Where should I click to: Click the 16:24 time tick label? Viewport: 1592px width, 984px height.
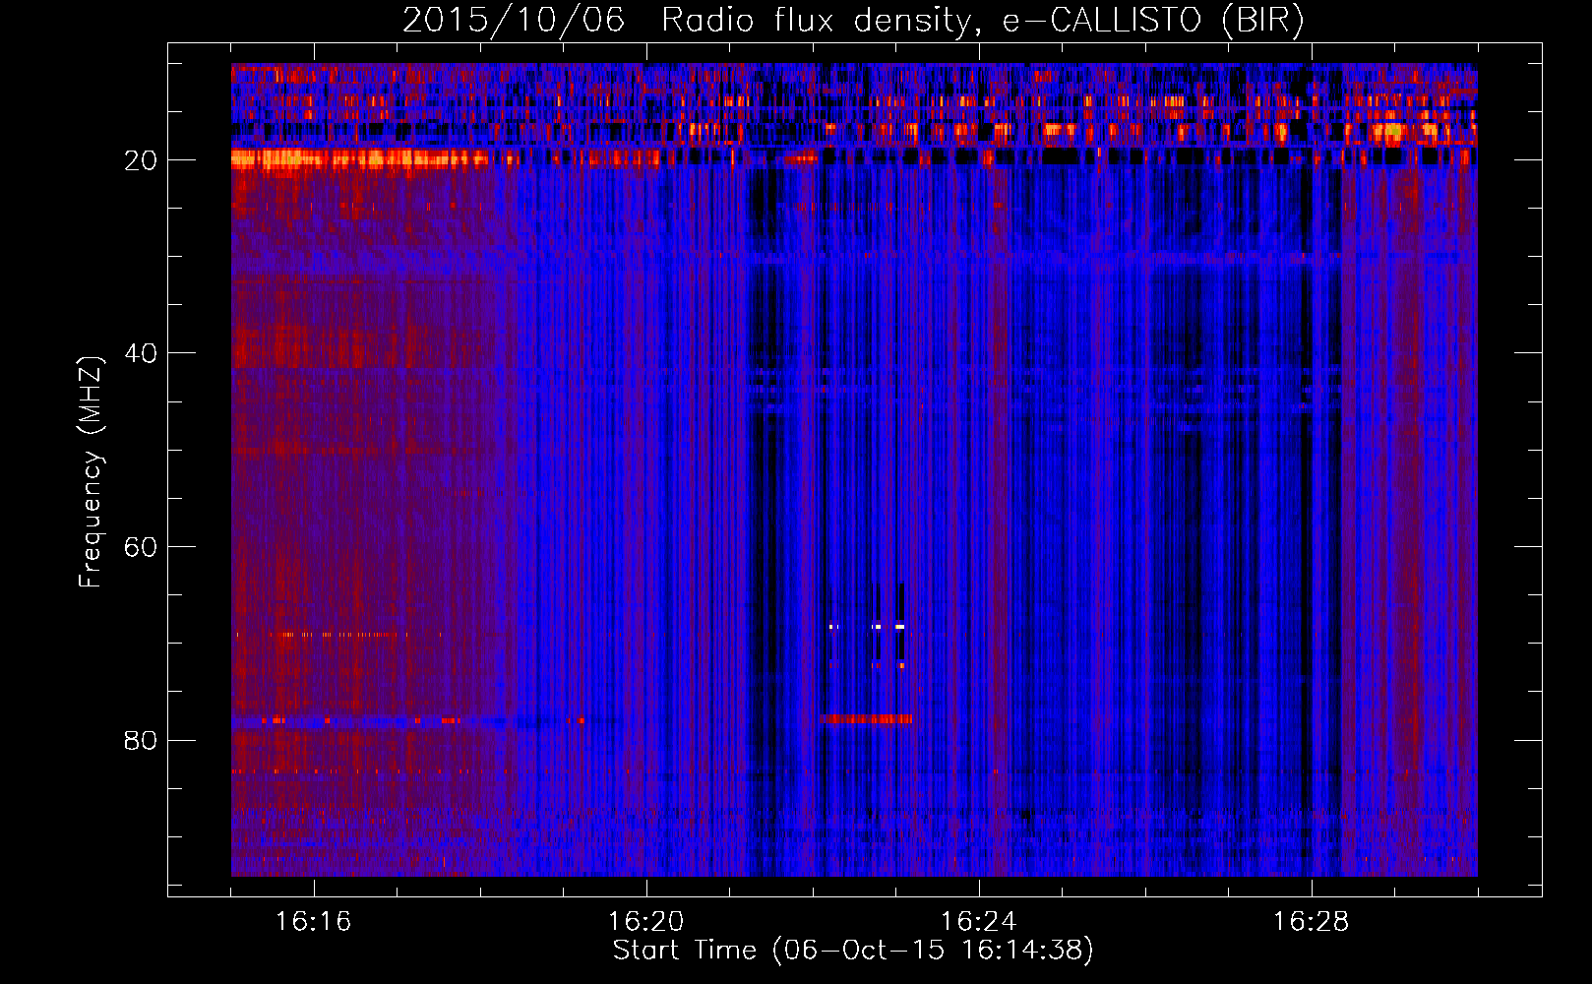click(978, 922)
